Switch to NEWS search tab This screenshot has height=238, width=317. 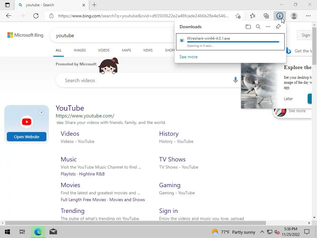coord(148,50)
